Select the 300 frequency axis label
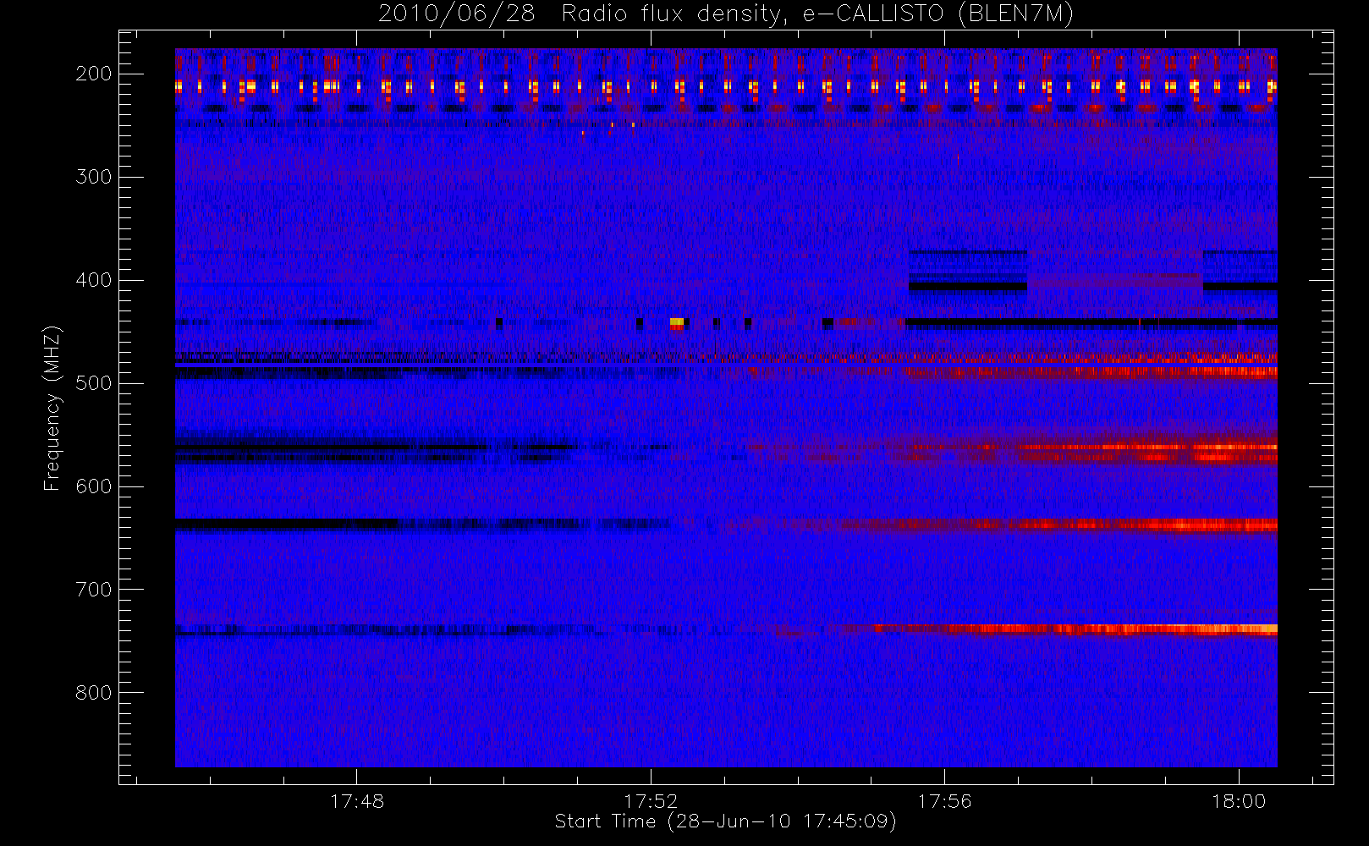The width and height of the screenshot is (1369, 846). (93, 177)
